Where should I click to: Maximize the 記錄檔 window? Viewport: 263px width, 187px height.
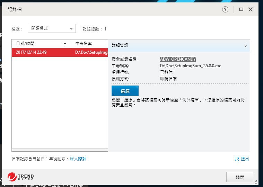[x=241, y=10]
